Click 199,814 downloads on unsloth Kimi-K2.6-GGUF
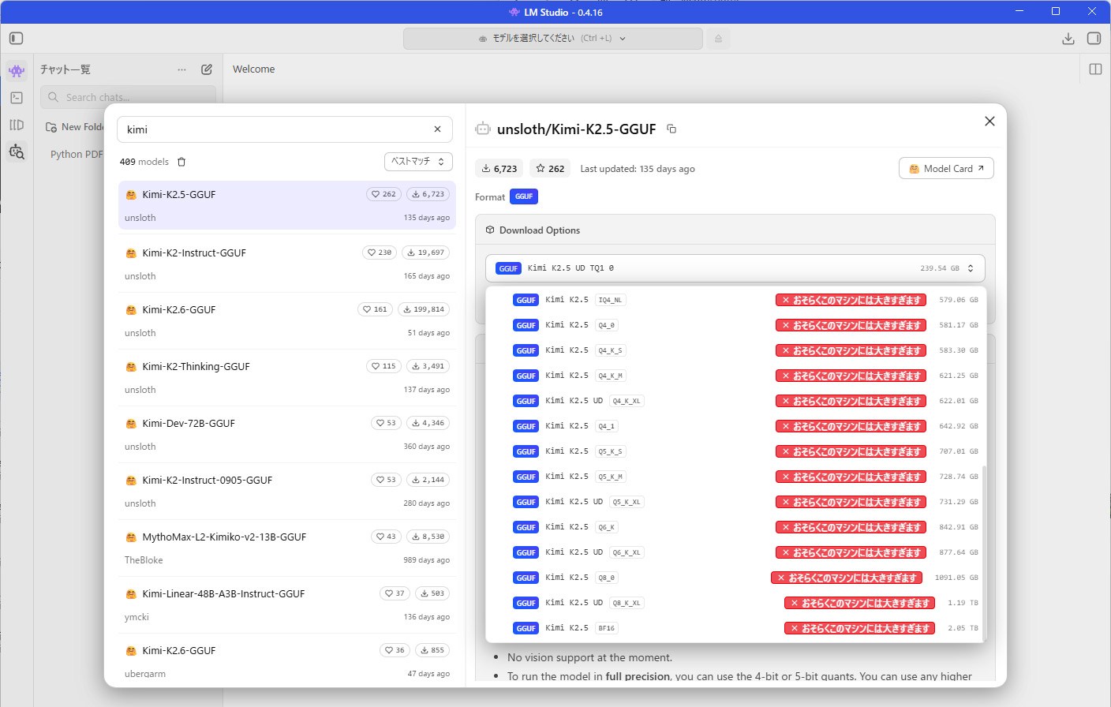The width and height of the screenshot is (1111, 707). pyautogui.click(x=424, y=309)
